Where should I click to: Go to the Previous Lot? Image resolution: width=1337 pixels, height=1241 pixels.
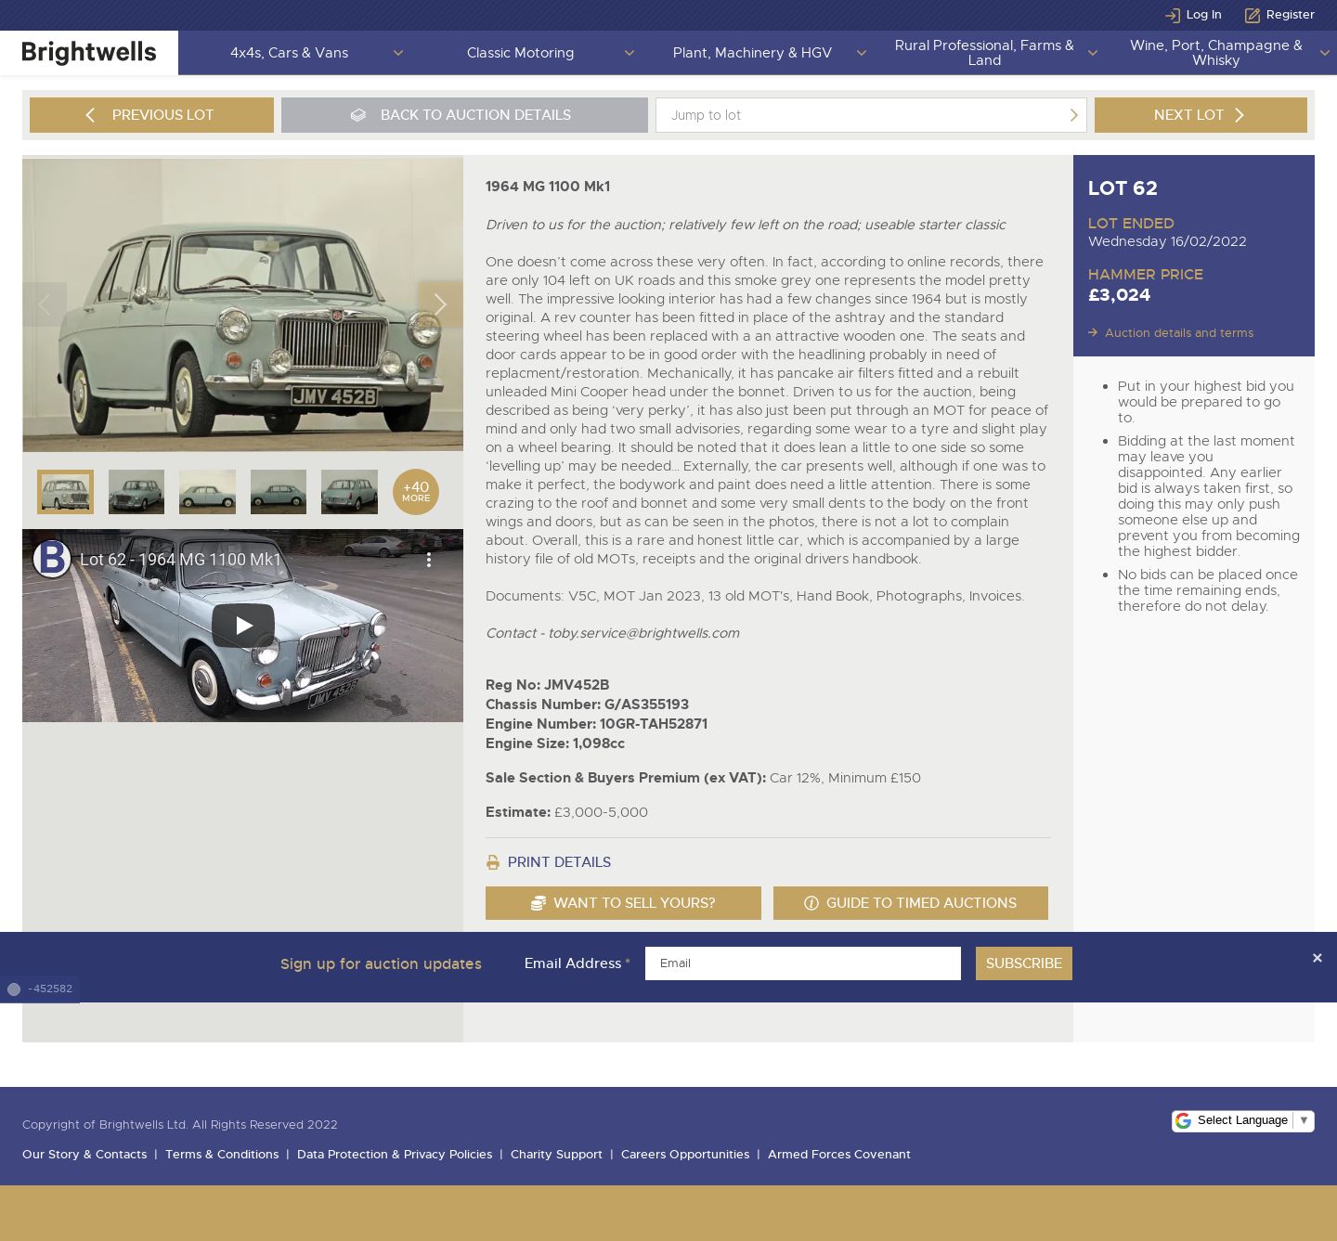click(151, 115)
